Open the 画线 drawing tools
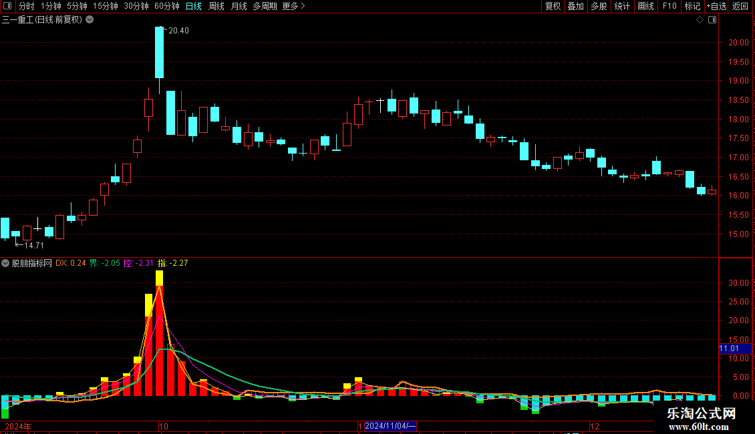Viewport: 755px width, 434px height. tap(645, 6)
